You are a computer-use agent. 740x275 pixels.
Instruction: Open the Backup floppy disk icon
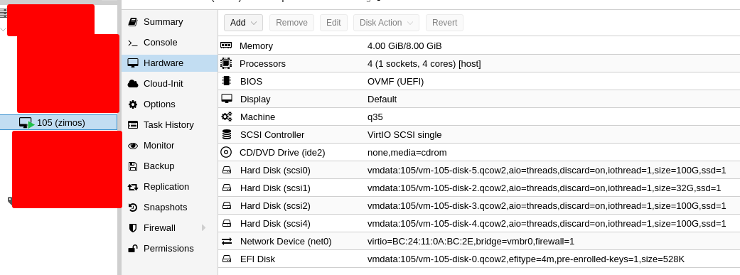pos(133,166)
